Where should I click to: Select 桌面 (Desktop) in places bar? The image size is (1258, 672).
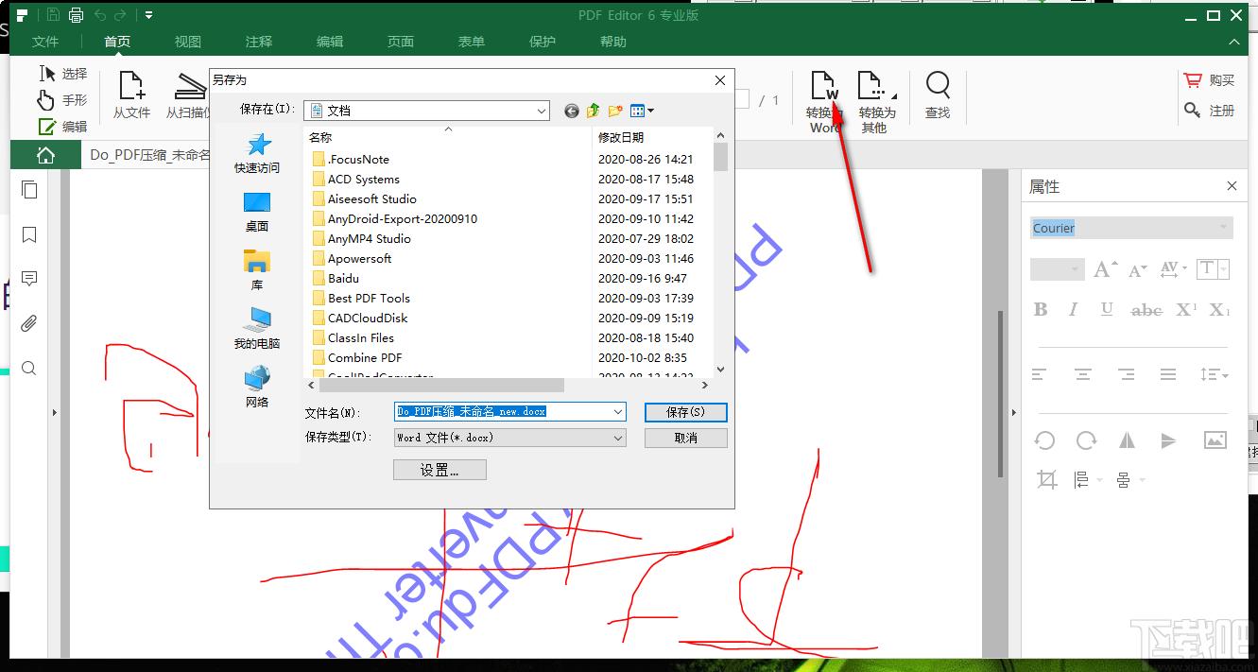click(x=257, y=212)
